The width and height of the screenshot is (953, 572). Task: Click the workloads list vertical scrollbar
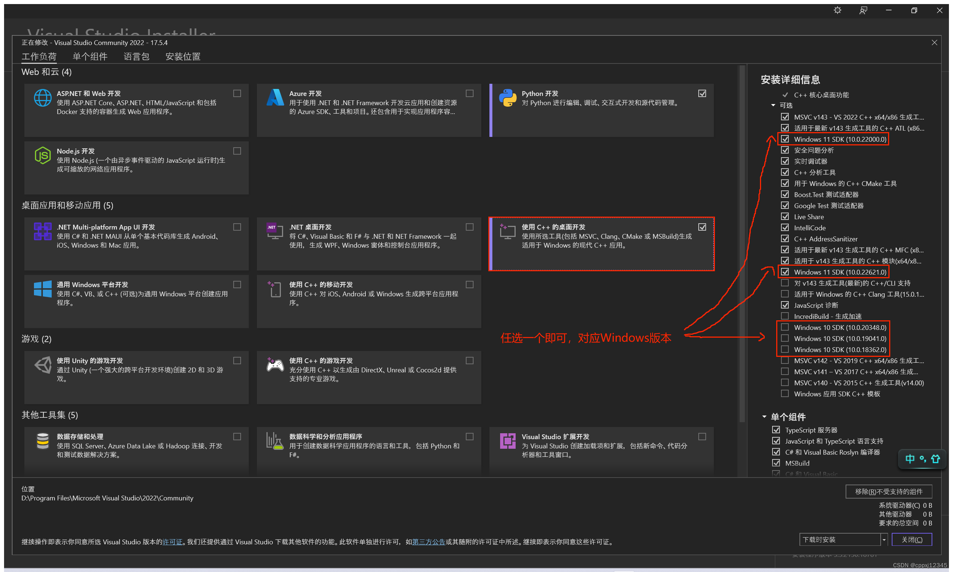742,243
